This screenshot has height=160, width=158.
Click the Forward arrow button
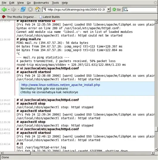click(x=13, y=9)
